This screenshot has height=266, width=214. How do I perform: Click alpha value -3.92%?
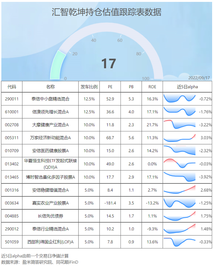click(x=205, y=177)
